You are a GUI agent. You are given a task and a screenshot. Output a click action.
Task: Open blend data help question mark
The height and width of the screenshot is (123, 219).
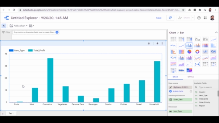(191, 92)
